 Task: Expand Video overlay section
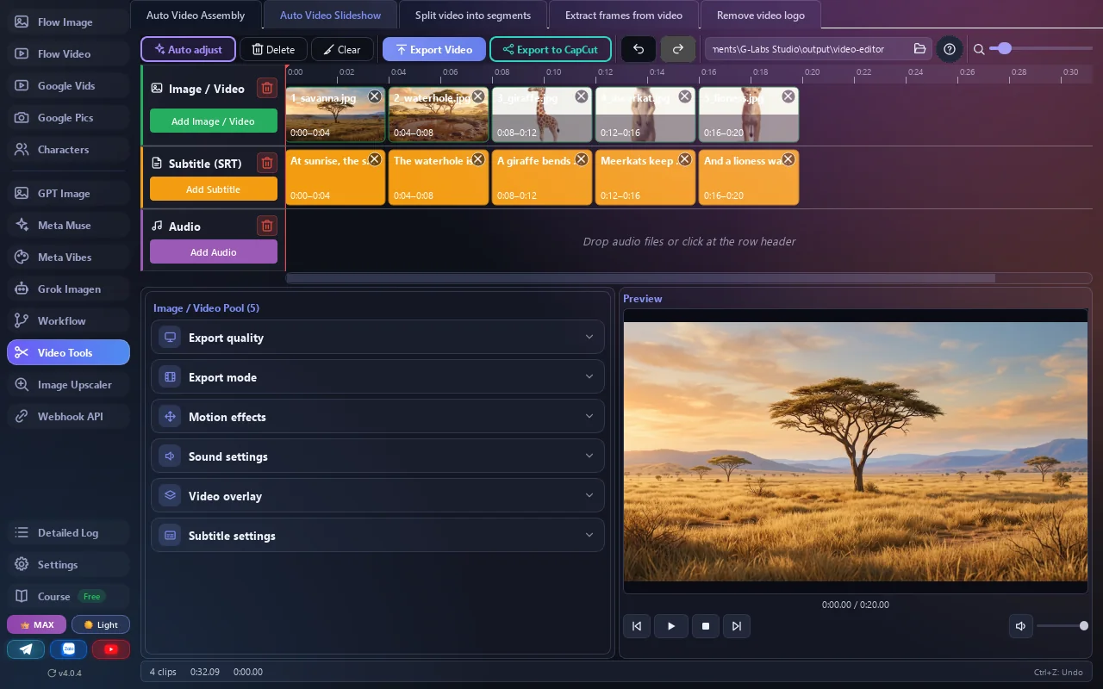point(377,496)
